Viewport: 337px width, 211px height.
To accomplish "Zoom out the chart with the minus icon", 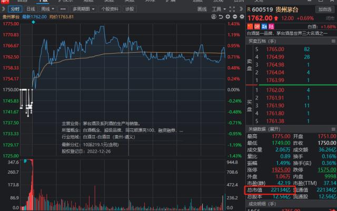I will pos(235,16).
